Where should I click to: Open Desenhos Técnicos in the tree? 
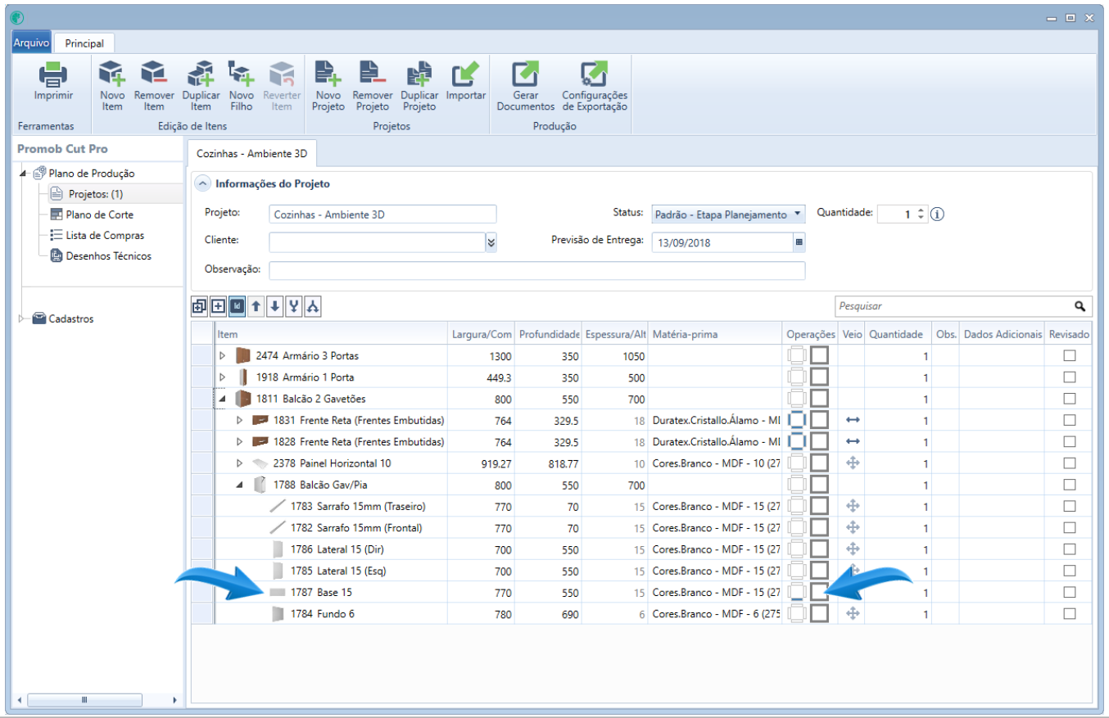pyautogui.click(x=108, y=255)
